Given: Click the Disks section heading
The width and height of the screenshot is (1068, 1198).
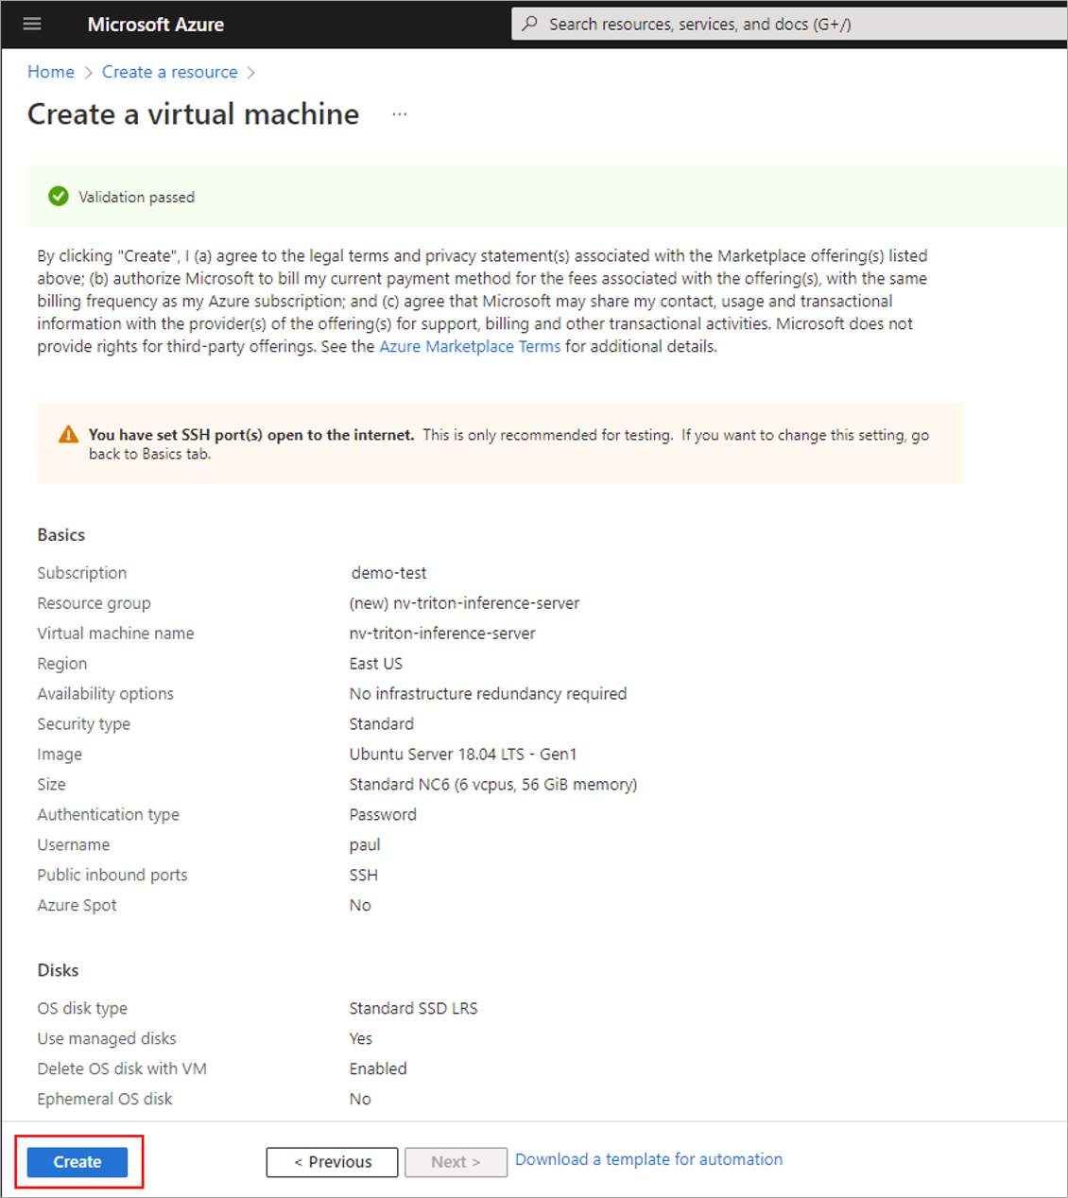Looking at the screenshot, I should click(x=58, y=970).
